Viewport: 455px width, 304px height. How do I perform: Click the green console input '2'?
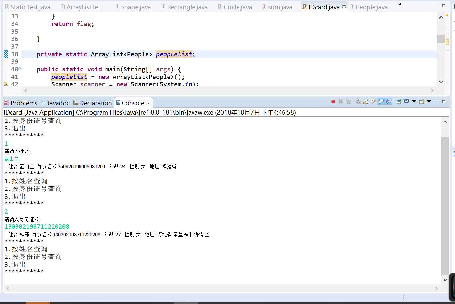tap(6, 211)
